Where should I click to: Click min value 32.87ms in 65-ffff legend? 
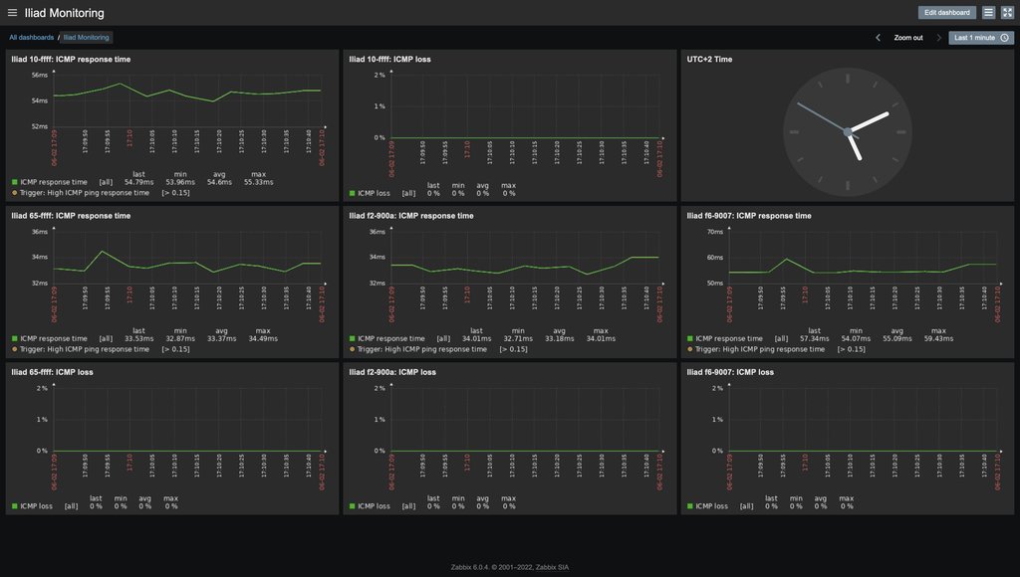tap(180, 339)
